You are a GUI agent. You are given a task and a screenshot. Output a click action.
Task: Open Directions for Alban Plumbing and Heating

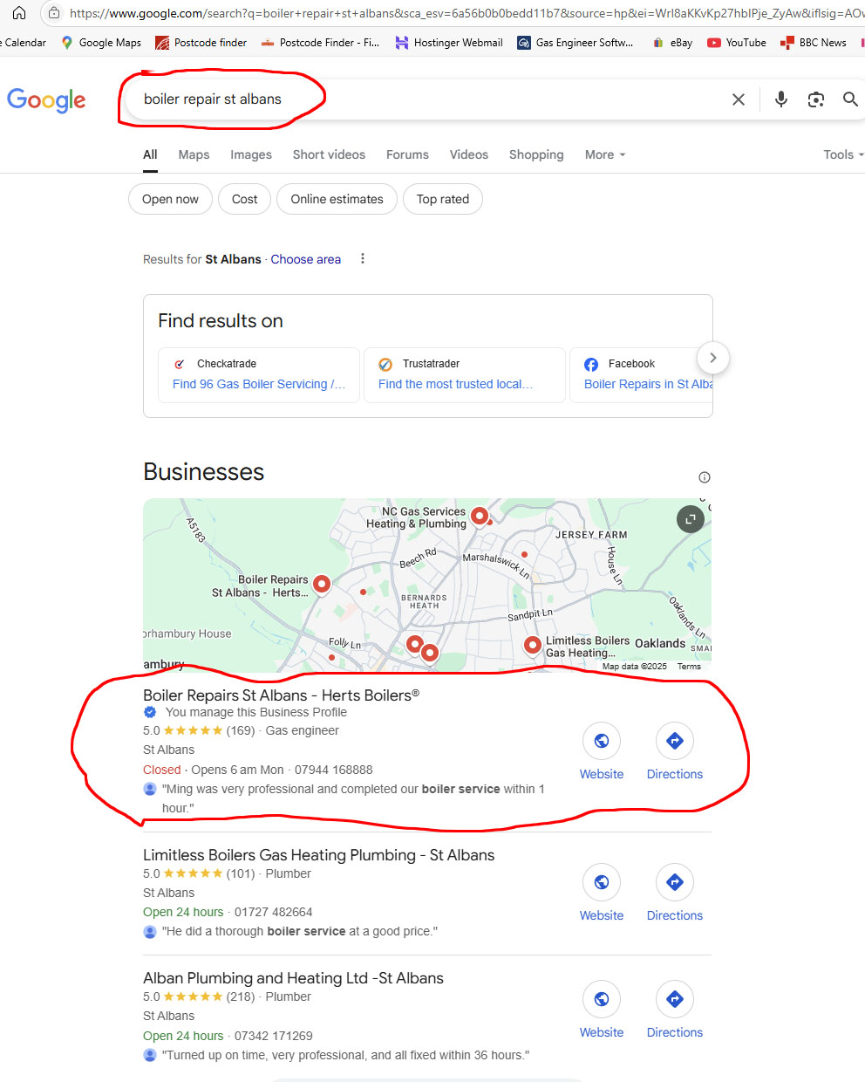(x=674, y=1010)
